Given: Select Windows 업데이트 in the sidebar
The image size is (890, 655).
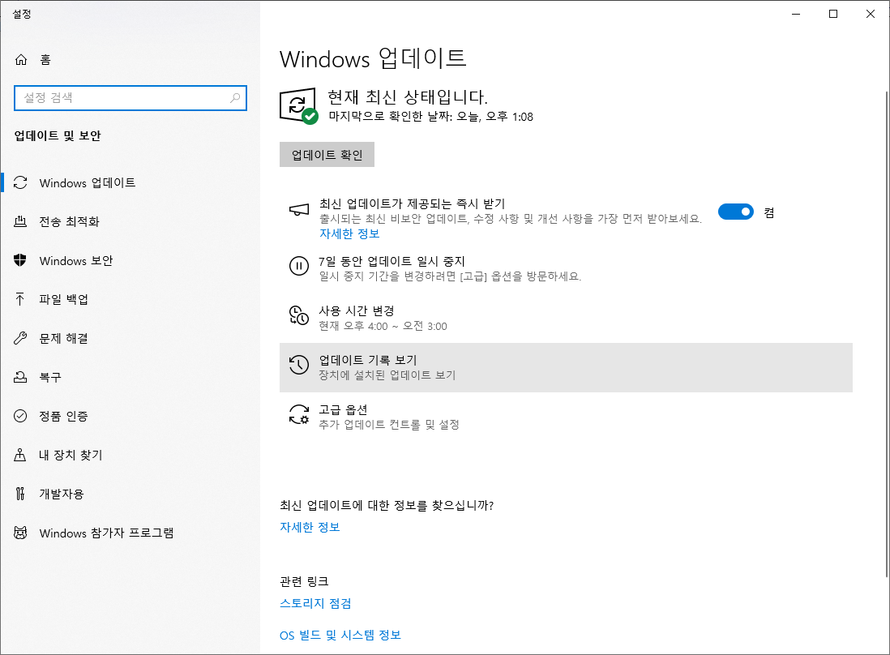Looking at the screenshot, I should pos(130,182).
